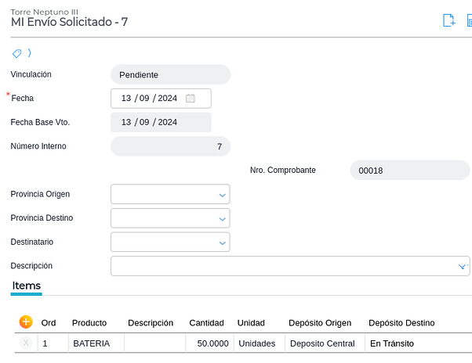Click the Cantidad cell showing 50.0000
472x363 pixels.
[209, 343]
